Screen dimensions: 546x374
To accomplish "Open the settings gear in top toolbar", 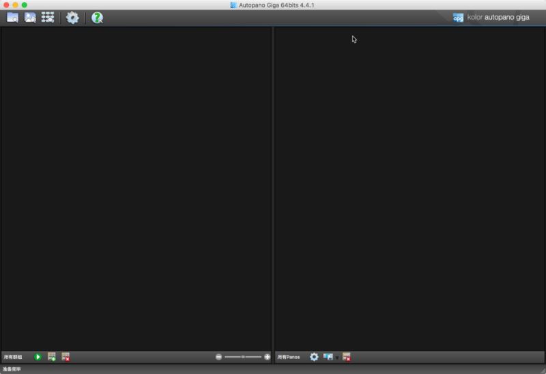I will pos(72,18).
